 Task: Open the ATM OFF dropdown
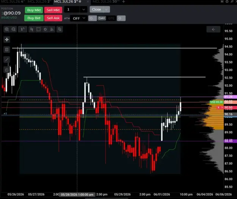point(79,18)
